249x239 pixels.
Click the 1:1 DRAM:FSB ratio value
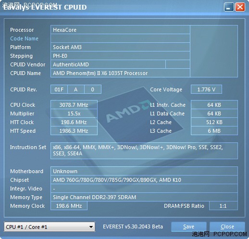pyautogui.click(x=224, y=206)
